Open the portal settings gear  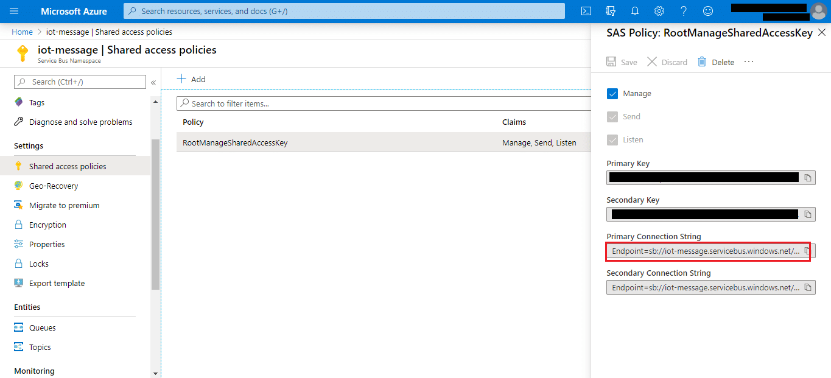click(x=659, y=11)
